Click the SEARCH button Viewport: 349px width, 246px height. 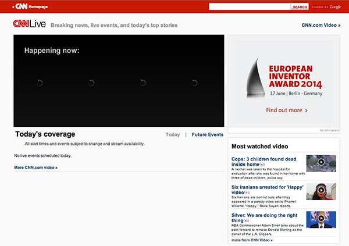pos(300,7)
